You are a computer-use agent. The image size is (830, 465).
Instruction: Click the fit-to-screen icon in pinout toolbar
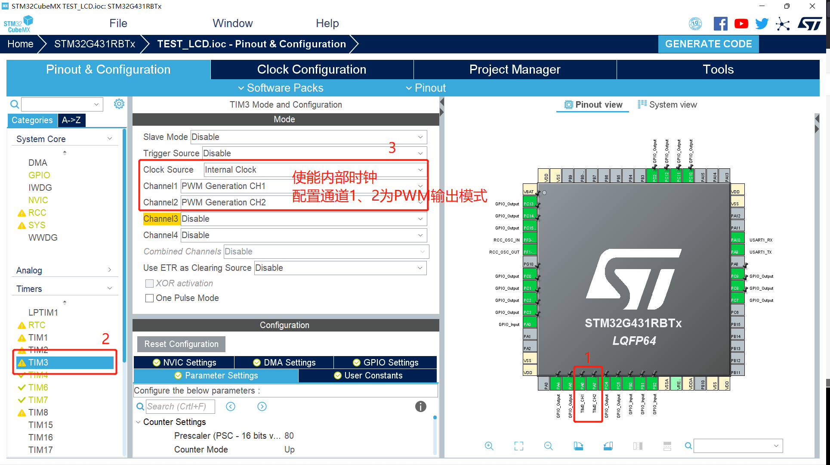click(x=519, y=446)
